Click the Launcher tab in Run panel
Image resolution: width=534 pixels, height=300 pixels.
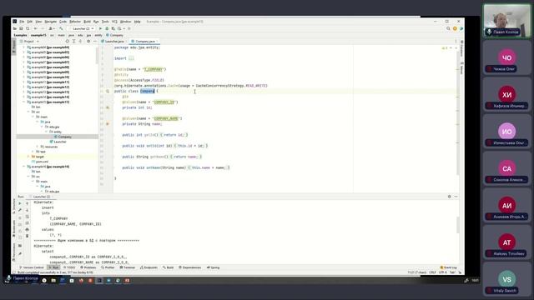pyautogui.click(x=41, y=197)
